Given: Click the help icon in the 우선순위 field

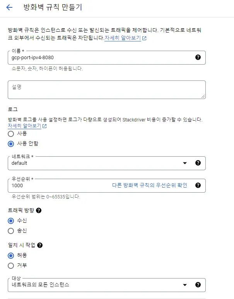Looking at the screenshot, I should pyautogui.click(x=198, y=185).
